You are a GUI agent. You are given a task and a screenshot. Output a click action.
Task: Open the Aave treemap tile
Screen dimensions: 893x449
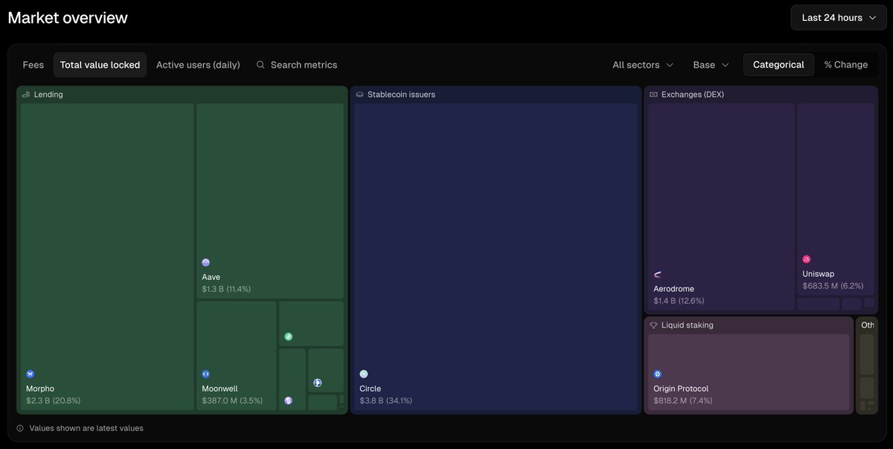tap(270, 201)
